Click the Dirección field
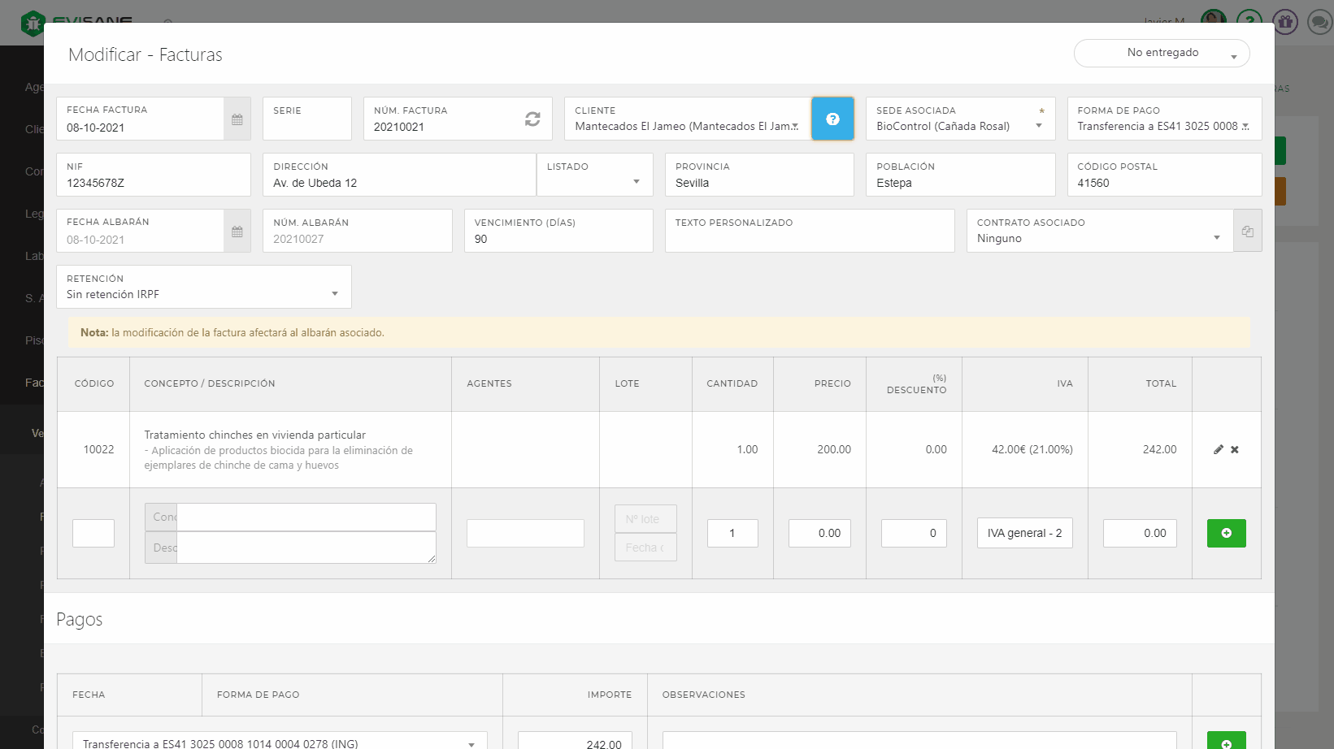Screen dimensions: 1334x749 [398, 183]
